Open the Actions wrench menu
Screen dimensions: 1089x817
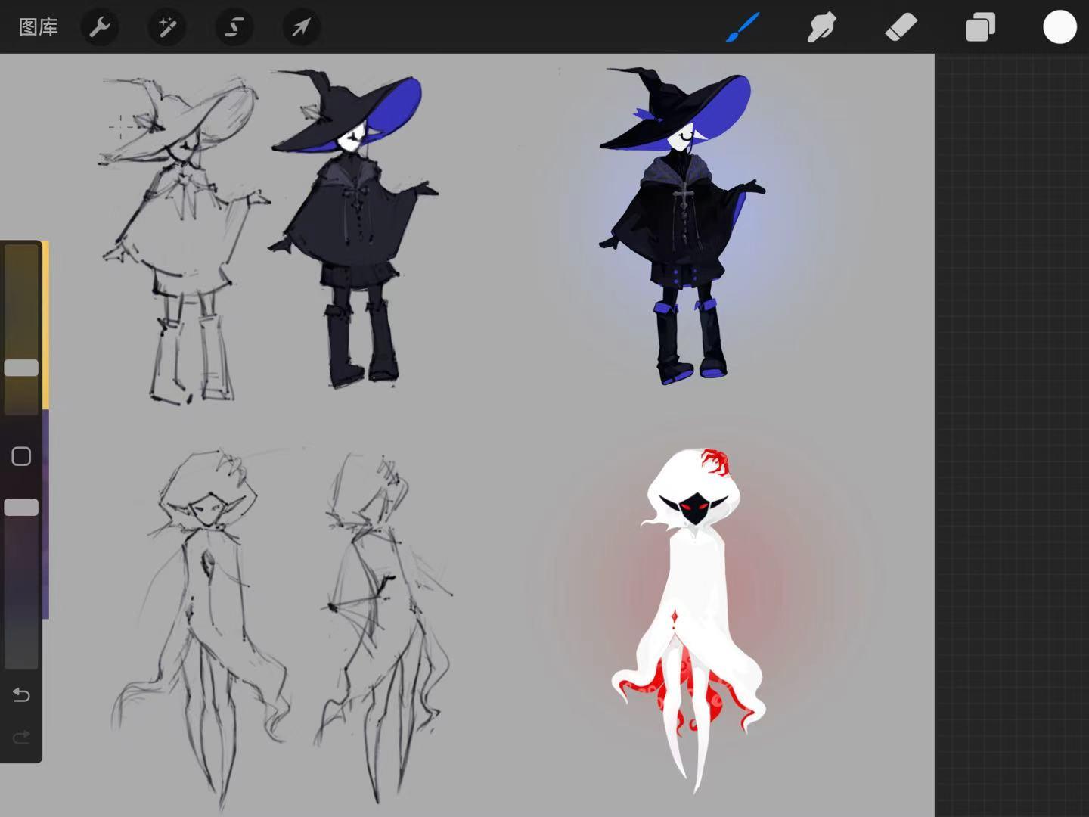100,28
